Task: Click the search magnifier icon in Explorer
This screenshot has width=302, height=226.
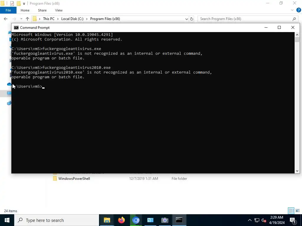Action: [x=294, y=19]
